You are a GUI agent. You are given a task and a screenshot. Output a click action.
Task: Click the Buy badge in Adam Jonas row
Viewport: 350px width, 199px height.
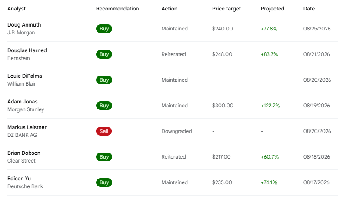click(x=104, y=106)
